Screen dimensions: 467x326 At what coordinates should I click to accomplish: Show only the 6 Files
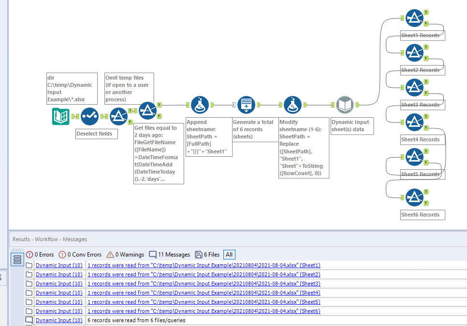click(207, 255)
